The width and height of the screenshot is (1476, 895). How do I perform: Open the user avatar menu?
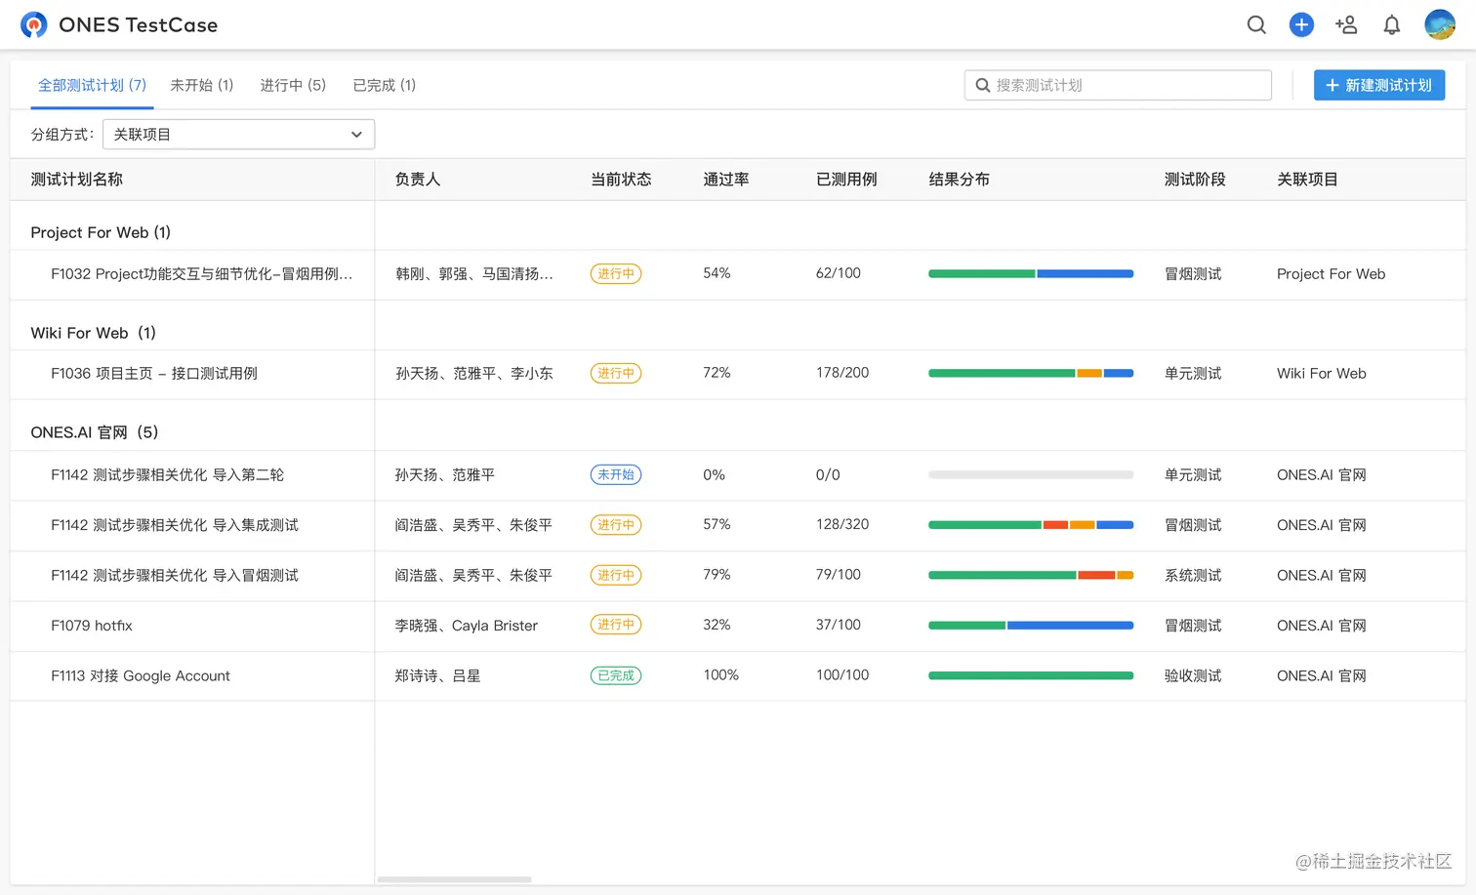click(x=1440, y=24)
